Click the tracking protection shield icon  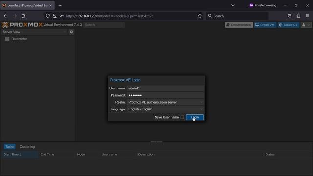click(x=48, y=16)
